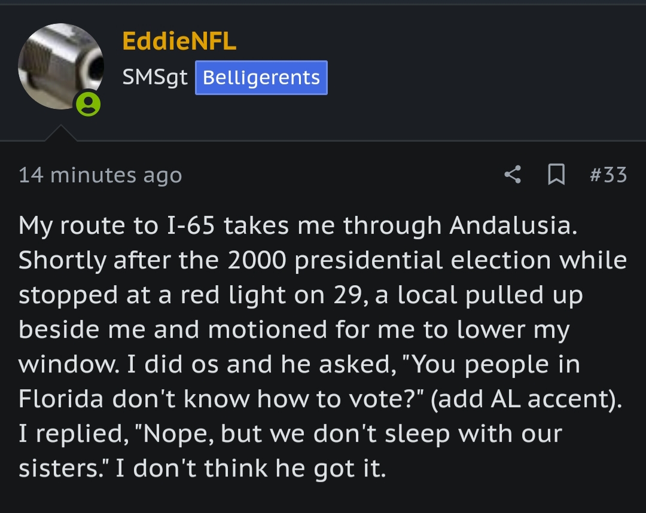The height and width of the screenshot is (513, 646).
Task: Share post #33 via share icon
Action: coord(513,174)
